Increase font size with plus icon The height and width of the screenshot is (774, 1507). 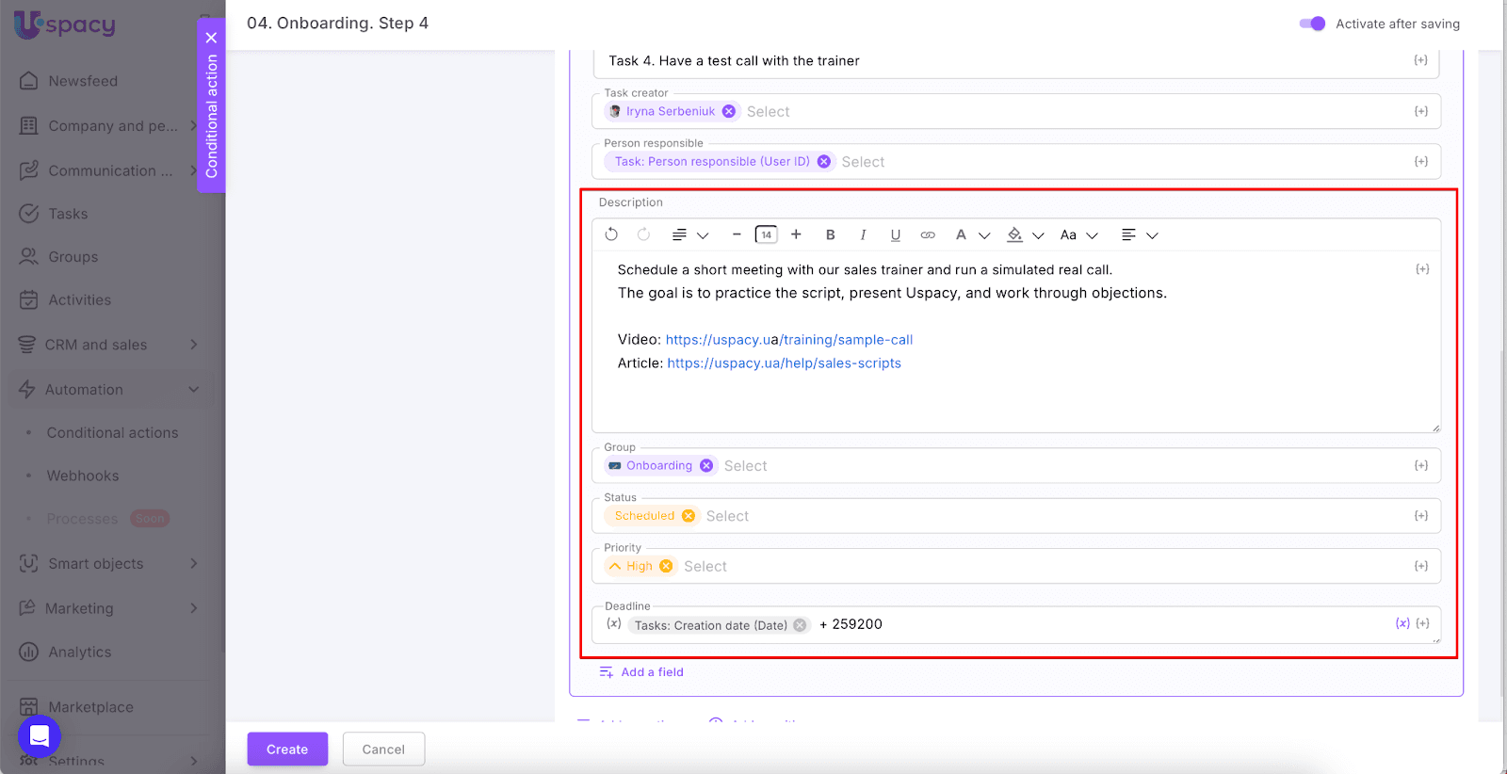point(796,234)
